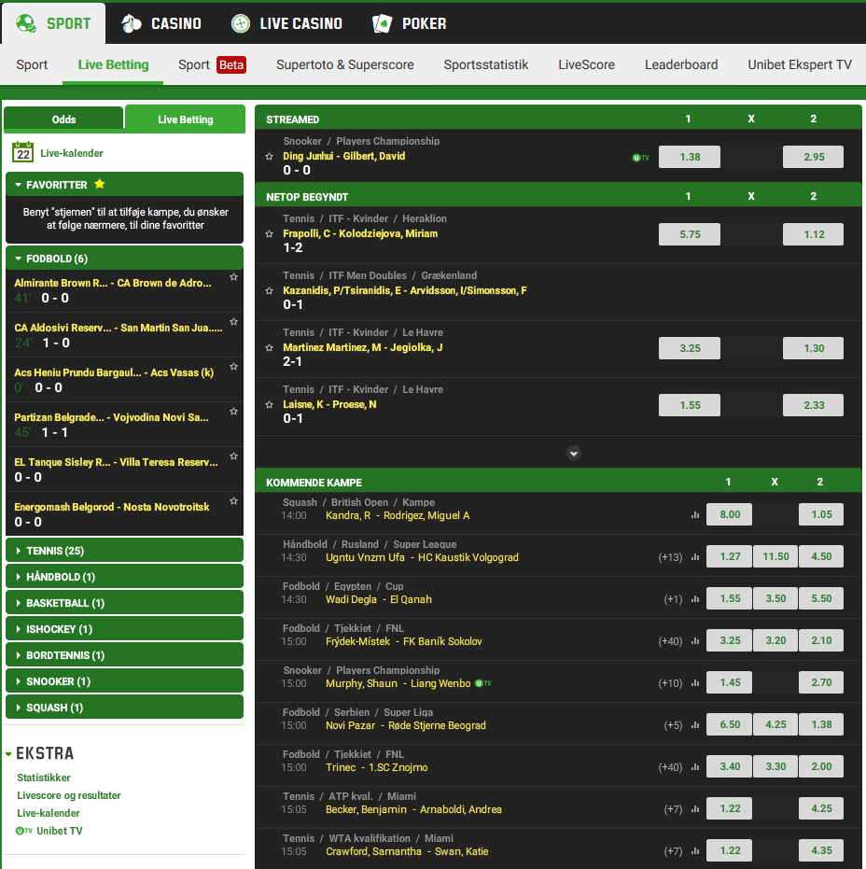Open Murphy, Shaun - Liang Wenbo match
This screenshot has width=866, height=869.
(398, 683)
